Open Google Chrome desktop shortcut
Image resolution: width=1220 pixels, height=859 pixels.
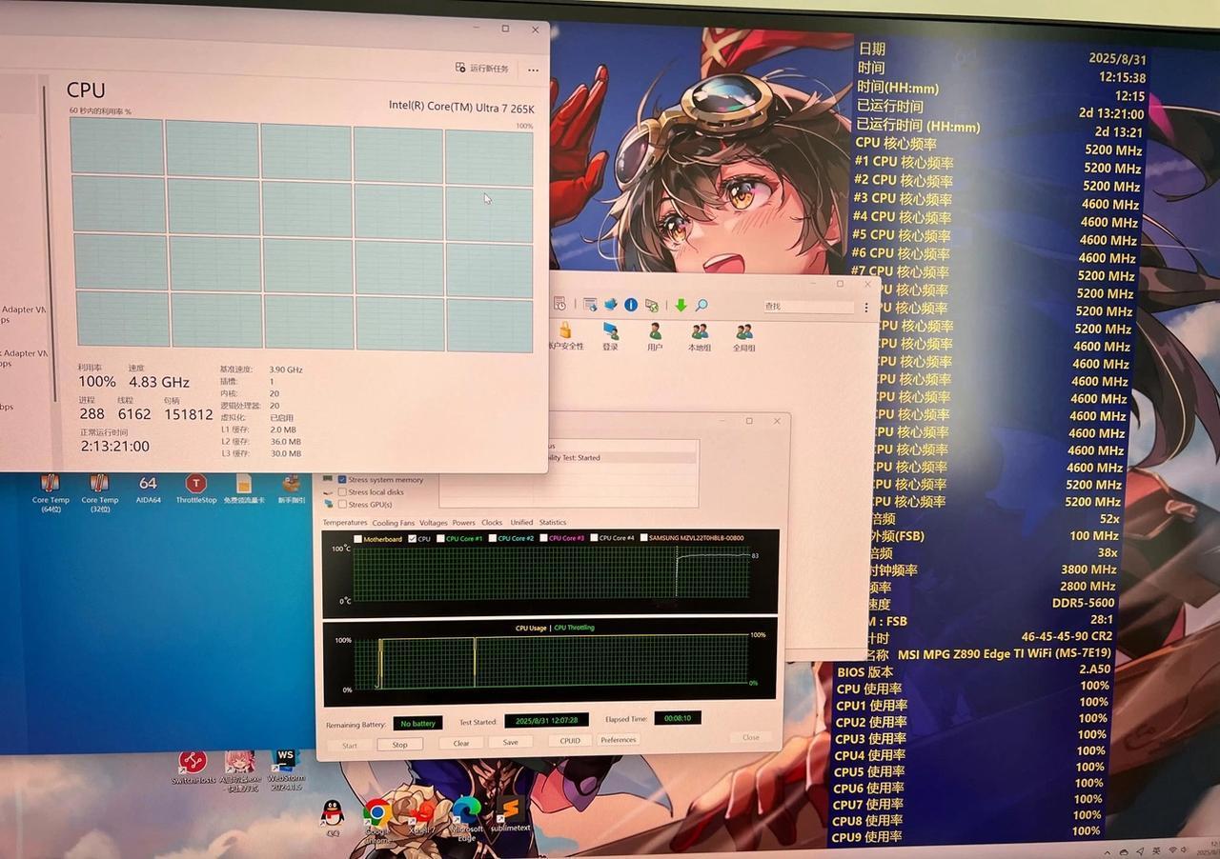click(376, 821)
